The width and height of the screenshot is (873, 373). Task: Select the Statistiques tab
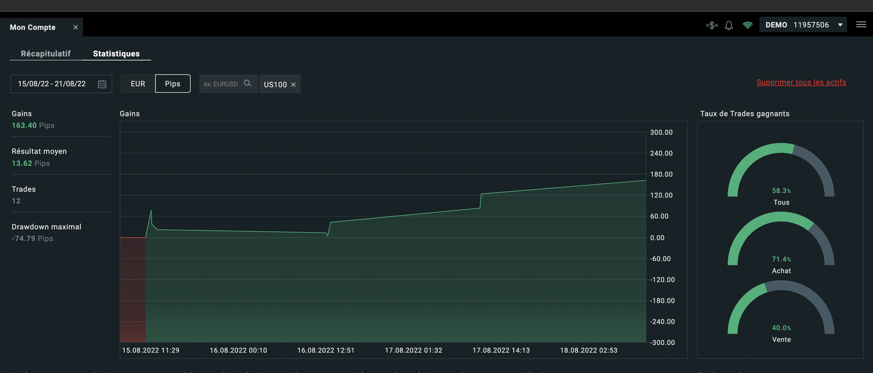click(116, 54)
